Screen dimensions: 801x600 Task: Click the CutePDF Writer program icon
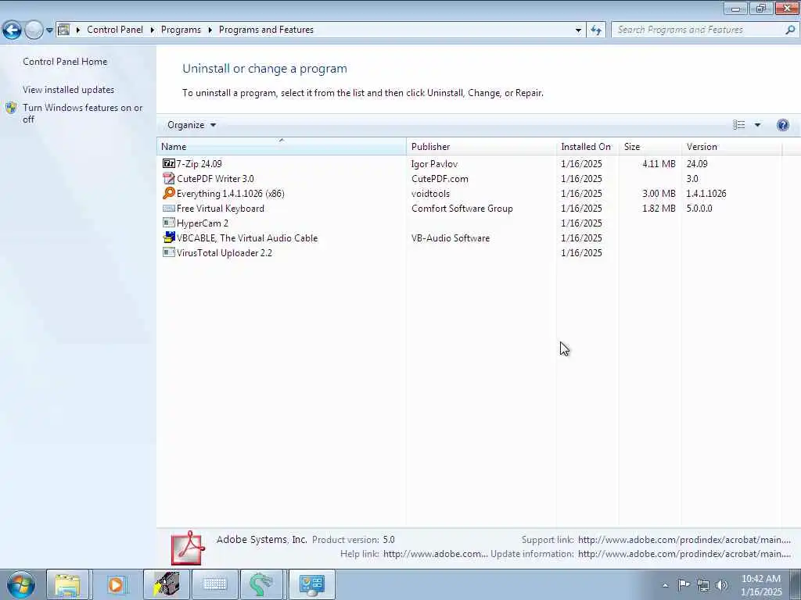click(169, 179)
